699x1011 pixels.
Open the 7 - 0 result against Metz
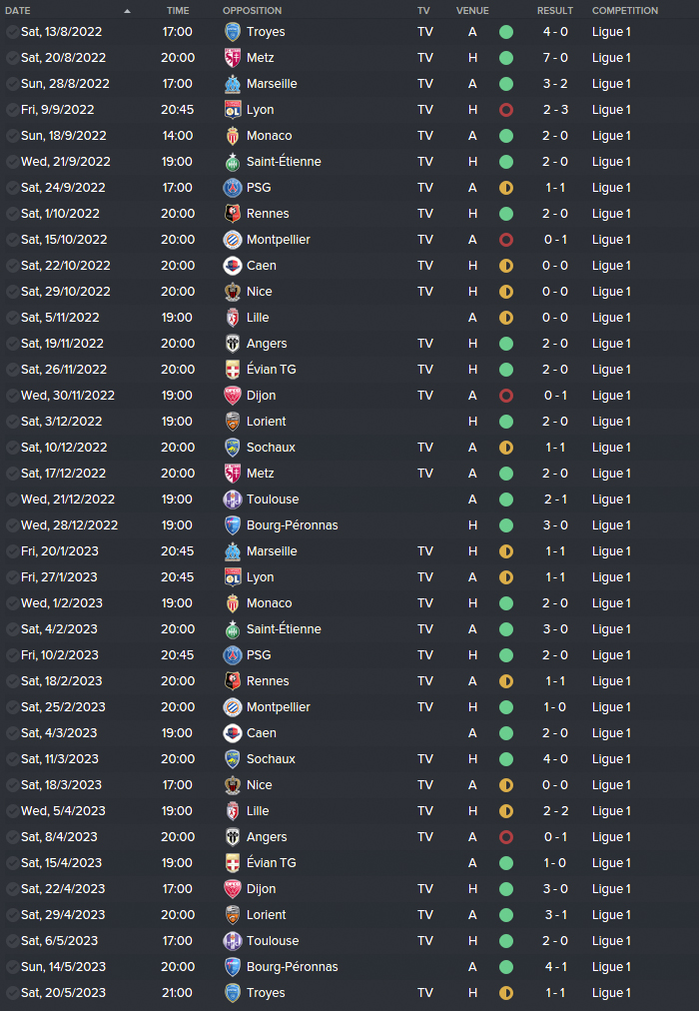coord(555,58)
